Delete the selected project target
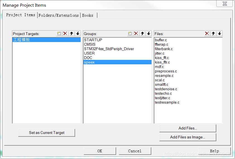The height and width of the screenshot is (159, 235). pyautogui.click(x=65, y=33)
